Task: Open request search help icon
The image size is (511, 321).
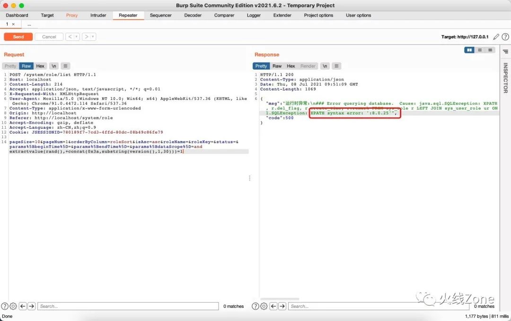Action: [5, 306]
